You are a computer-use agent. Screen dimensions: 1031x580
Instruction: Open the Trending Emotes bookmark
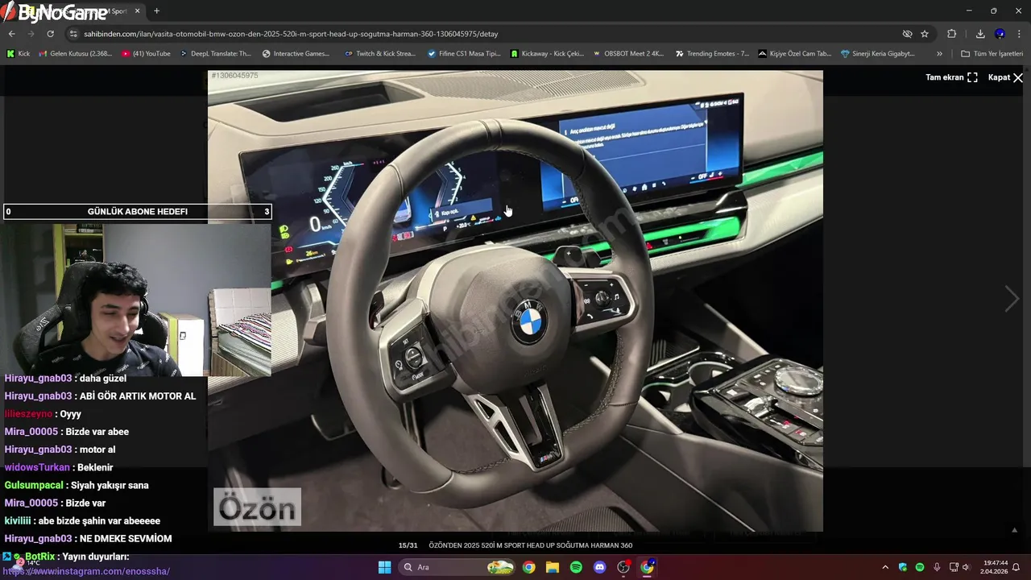(712, 54)
